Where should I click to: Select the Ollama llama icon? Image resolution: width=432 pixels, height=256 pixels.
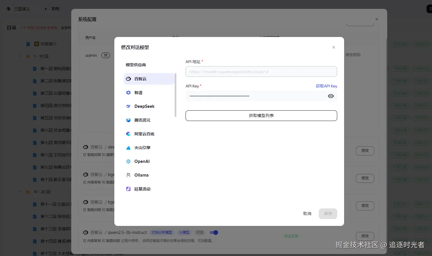[128, 175]
